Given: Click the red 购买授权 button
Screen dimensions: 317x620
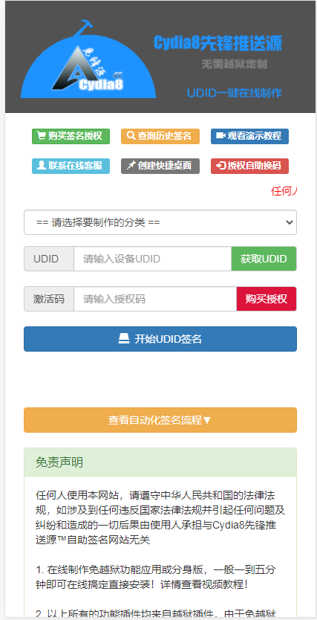Looking at the screenshot, I should 267,299.
